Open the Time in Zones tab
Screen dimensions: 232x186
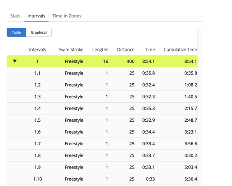tap(67, 16)
